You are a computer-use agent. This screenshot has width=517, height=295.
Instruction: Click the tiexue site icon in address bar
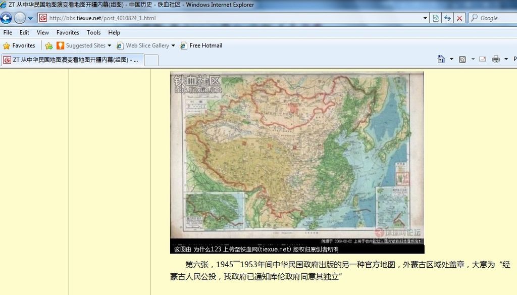[x=43, y=18]
